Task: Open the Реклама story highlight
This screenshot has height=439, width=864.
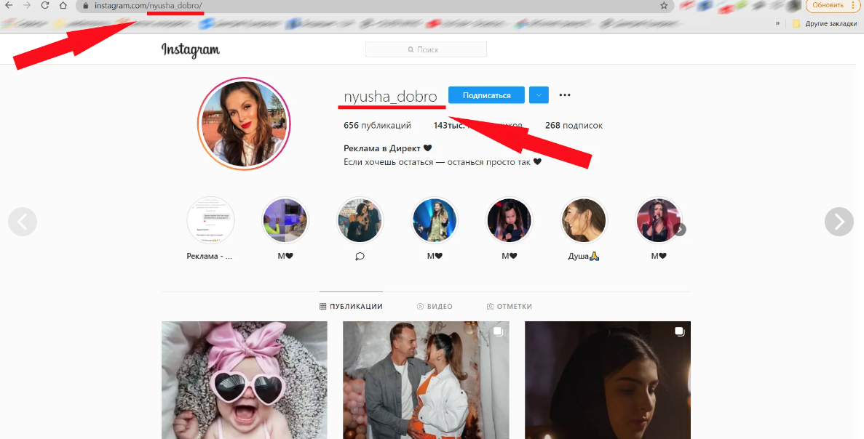Action: click(x=210, y=221)
